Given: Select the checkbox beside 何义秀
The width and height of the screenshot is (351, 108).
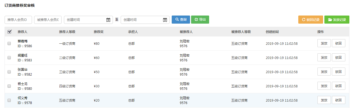Looking at the screenshot, I should pyautogui.click(x=9, y=100).
